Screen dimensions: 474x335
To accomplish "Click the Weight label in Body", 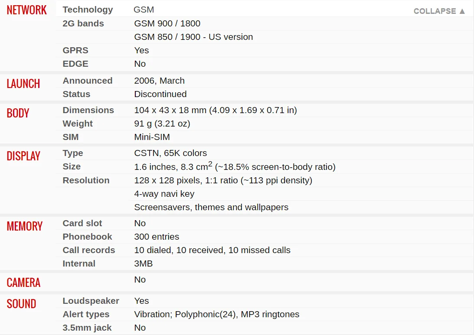I will pyautogui.click(x=78, y=124).
